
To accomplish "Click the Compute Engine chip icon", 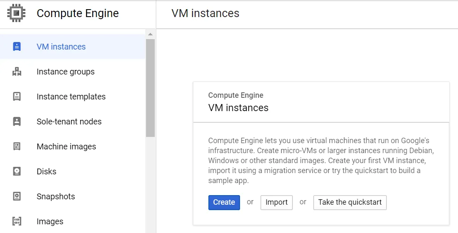I will coord(16,13).
